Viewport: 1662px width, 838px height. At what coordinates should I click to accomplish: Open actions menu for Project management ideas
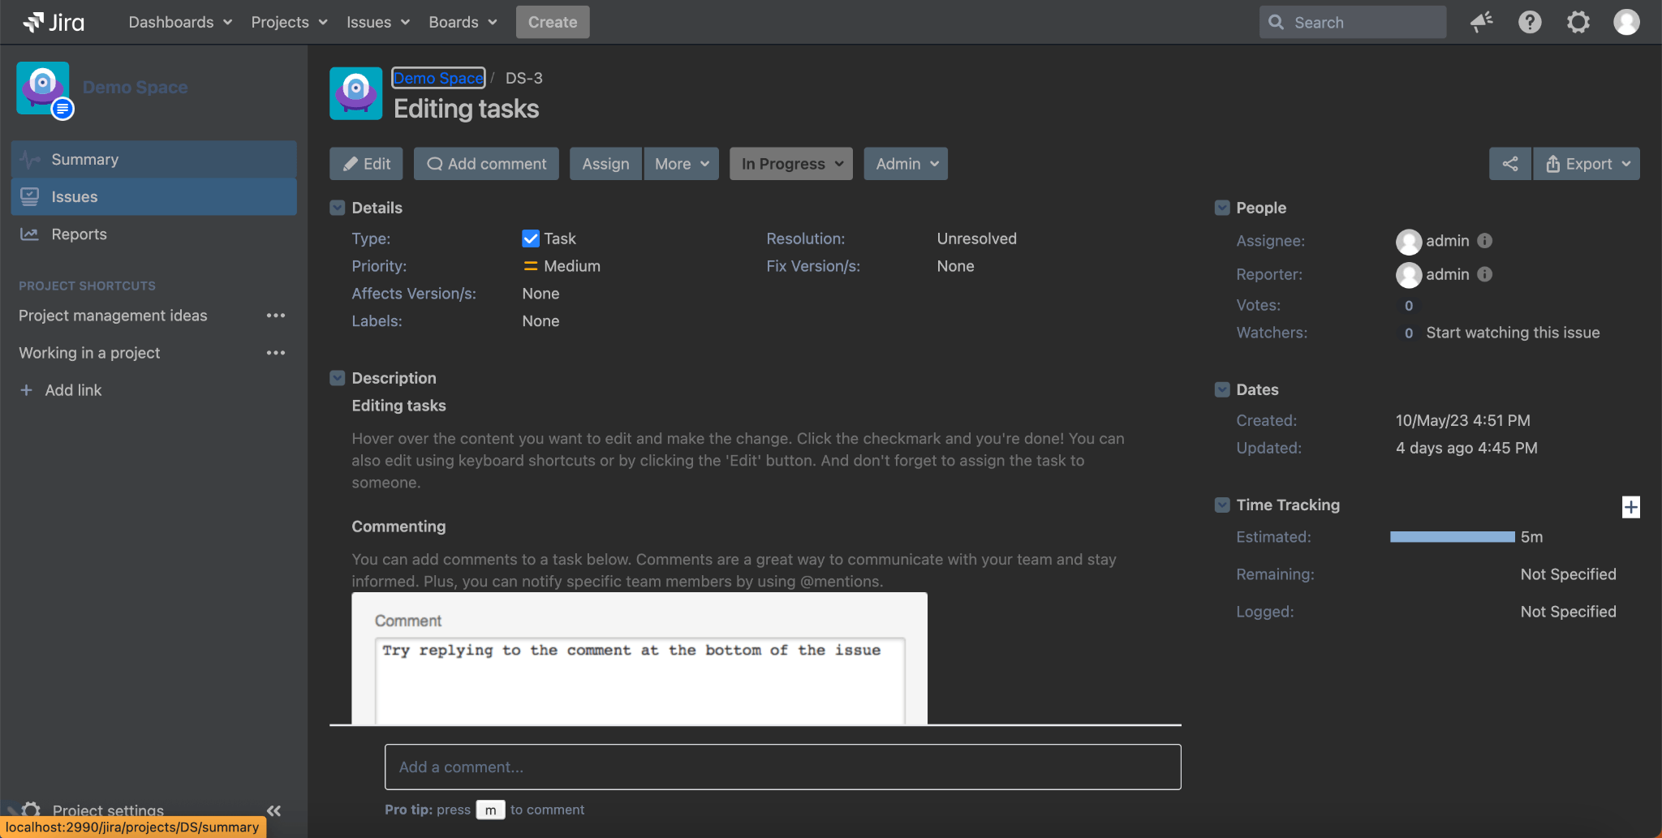point(276,316)
